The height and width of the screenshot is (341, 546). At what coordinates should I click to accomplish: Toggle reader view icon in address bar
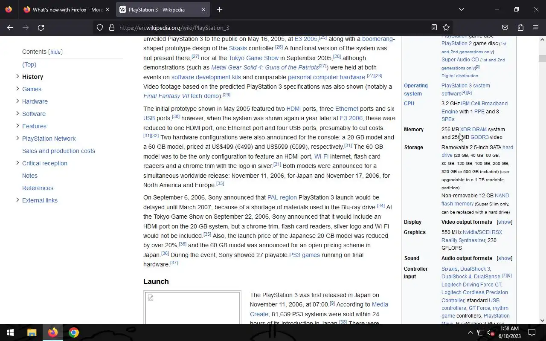(x=434, y=28)
